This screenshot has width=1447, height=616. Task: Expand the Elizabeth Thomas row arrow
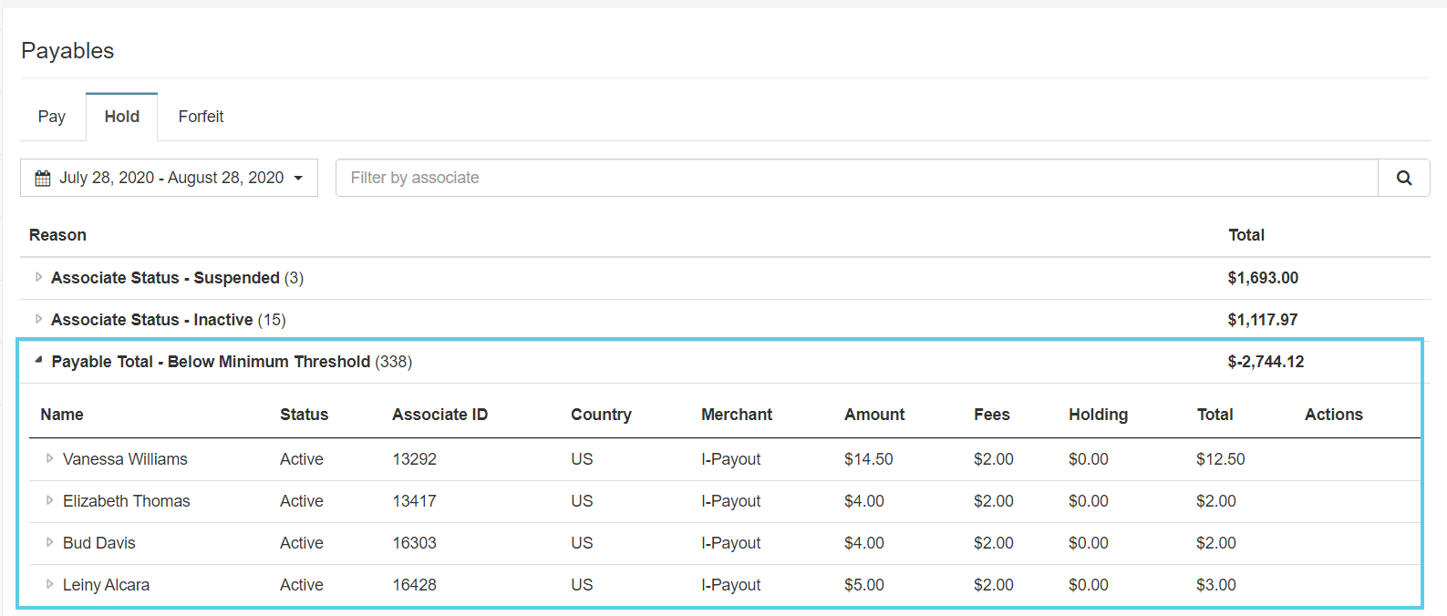click(x=50, y=500)
